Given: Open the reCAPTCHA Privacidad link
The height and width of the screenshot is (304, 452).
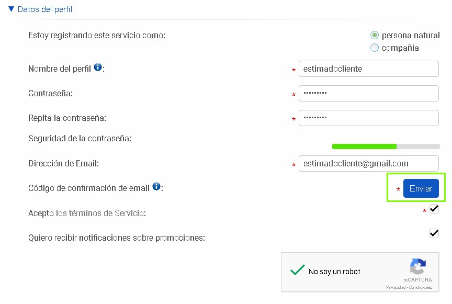Looking at the screenshot, I should point(396,287).
